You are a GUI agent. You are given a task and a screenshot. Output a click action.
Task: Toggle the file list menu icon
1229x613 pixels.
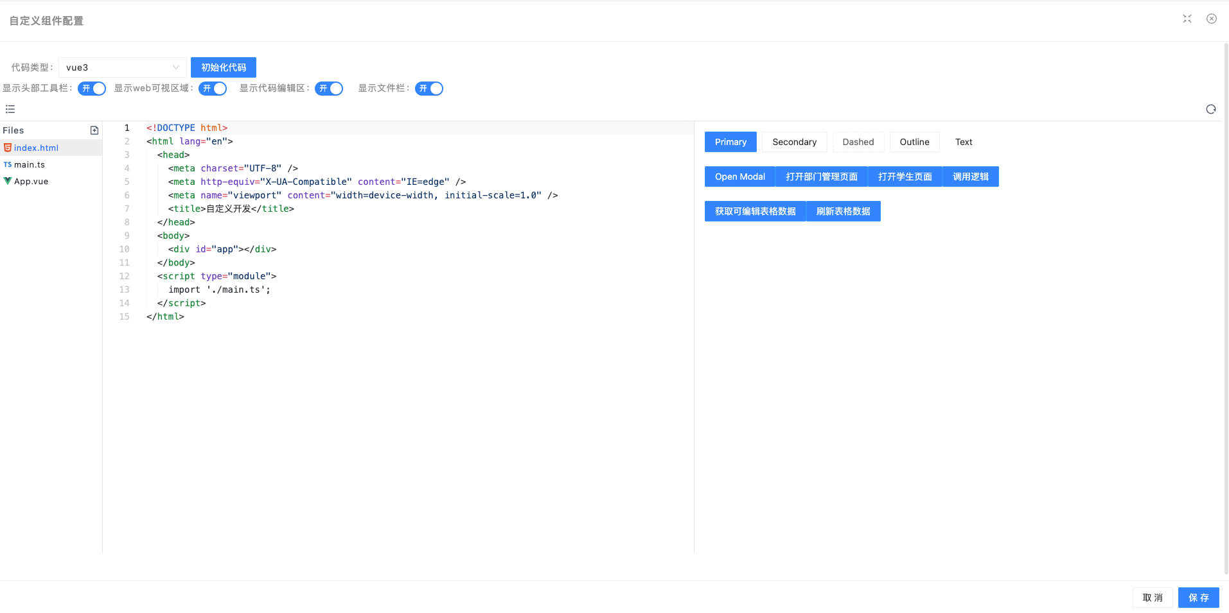[x=10, y=109]
